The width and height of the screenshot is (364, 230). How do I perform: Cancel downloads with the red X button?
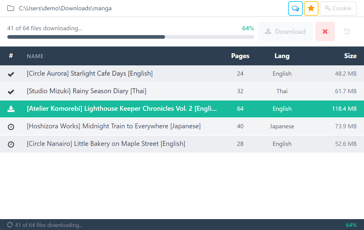coord(325,31)
